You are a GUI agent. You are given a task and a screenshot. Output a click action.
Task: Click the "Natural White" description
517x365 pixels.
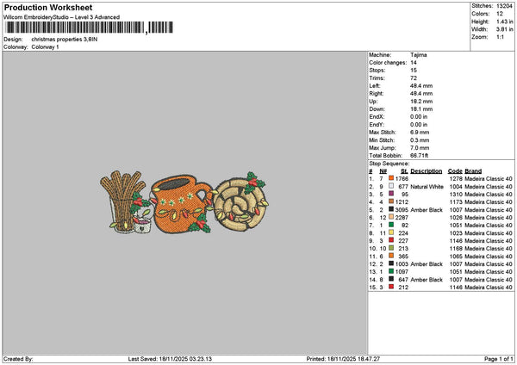[x=427, y=187]
